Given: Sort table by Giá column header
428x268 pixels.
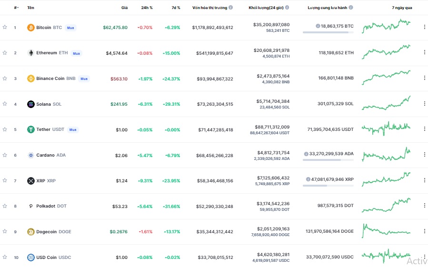Looking at the screenshot, I should (124, 8).
